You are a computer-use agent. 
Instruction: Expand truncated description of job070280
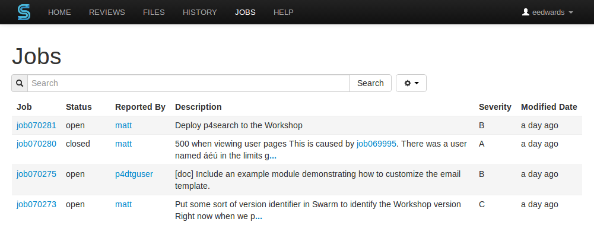click(273, 157)
